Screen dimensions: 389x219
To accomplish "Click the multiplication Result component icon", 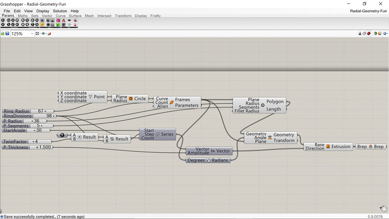I will (x=80, y=137).
